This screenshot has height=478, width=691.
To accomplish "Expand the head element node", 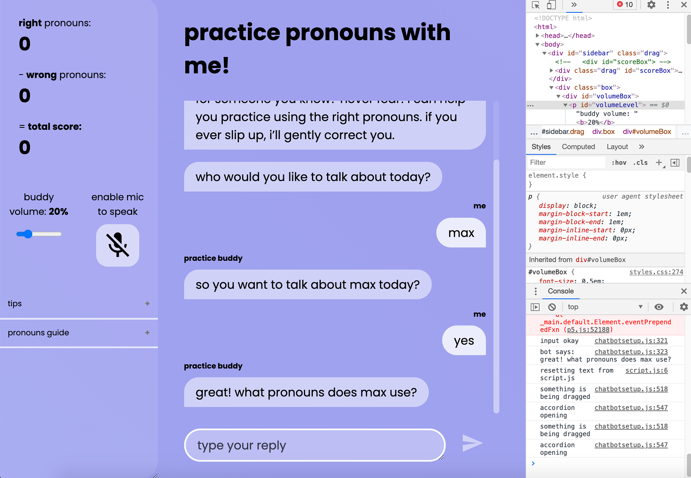I will [537, 36].
